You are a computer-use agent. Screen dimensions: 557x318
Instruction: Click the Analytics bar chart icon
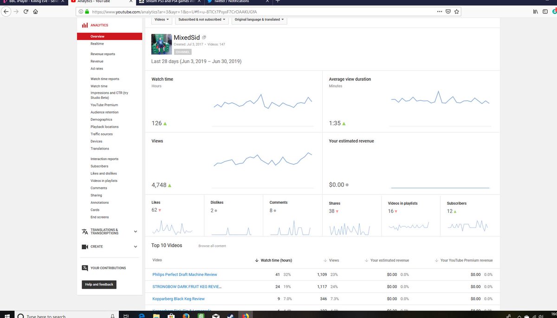pyautogui.click(x=85, y=26)
